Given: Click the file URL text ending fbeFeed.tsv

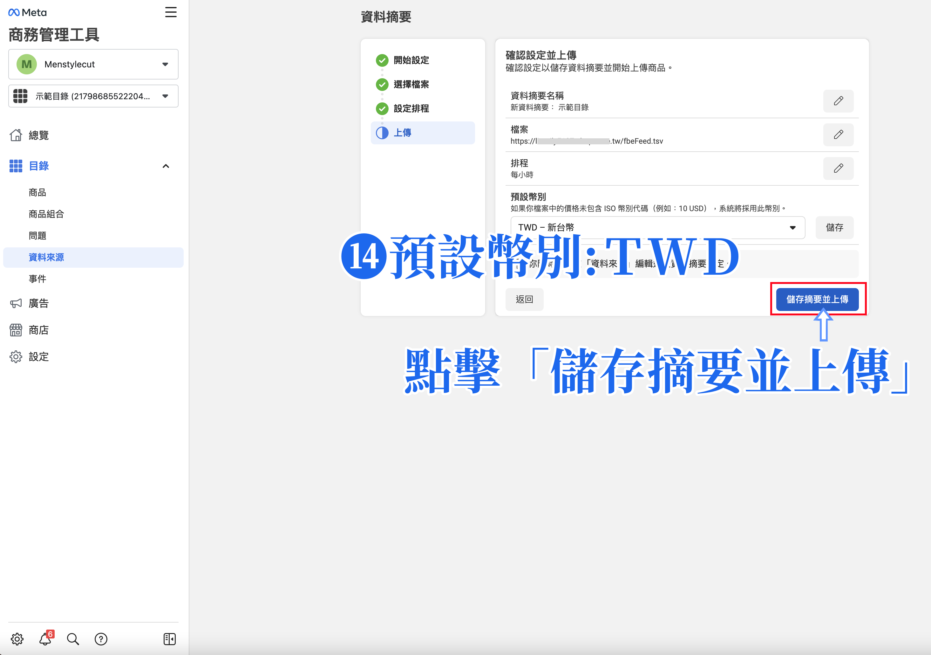Looking at the screenshot, I should click(x=586, y=141).
